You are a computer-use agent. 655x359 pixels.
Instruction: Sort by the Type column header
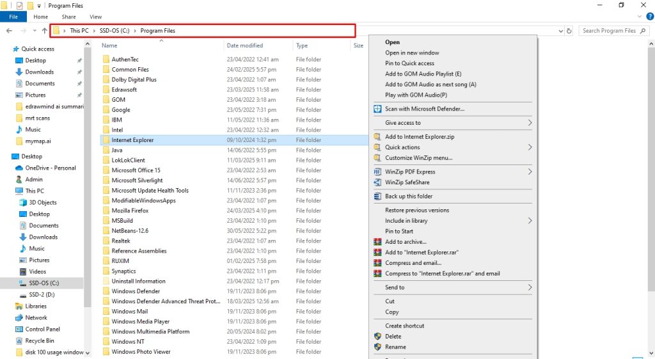(x=302, y=45)
